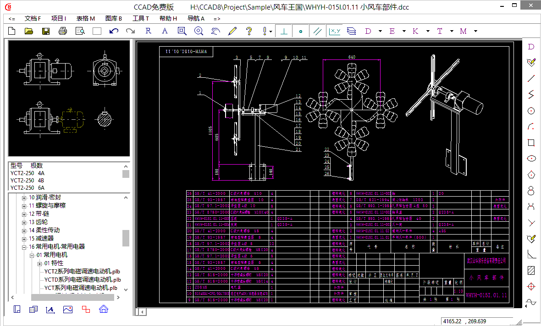This screenshot has height=326, width=541.
Task: Toggle the x,y coordinate display button
Action: (334, 31)
